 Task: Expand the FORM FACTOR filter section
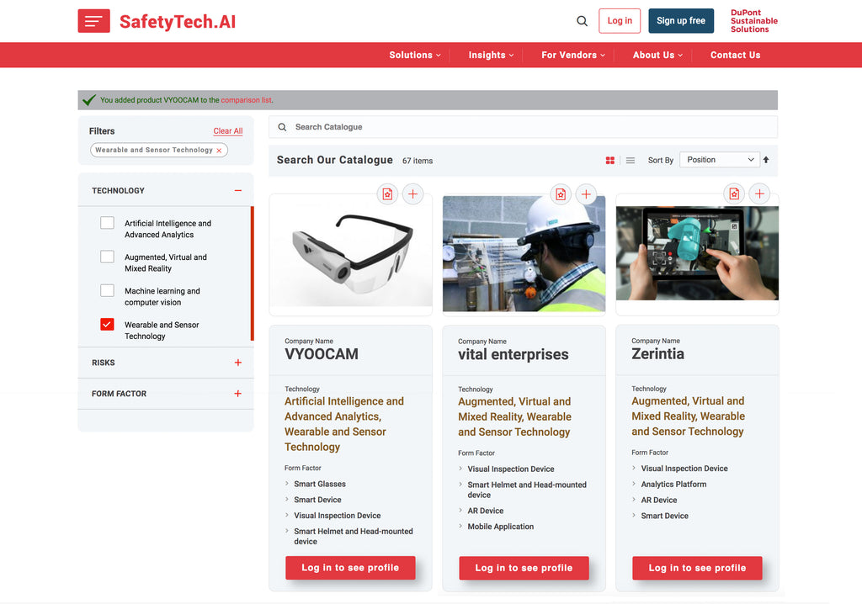click(237, 394)
